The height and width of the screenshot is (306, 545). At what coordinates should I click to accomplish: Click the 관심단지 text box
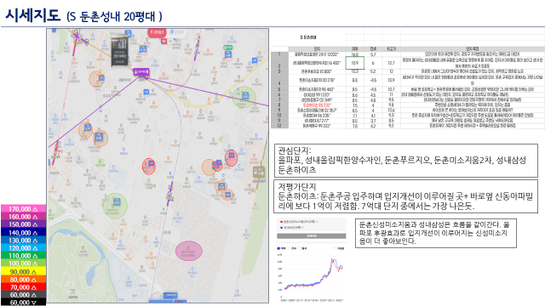coord(405,161)
